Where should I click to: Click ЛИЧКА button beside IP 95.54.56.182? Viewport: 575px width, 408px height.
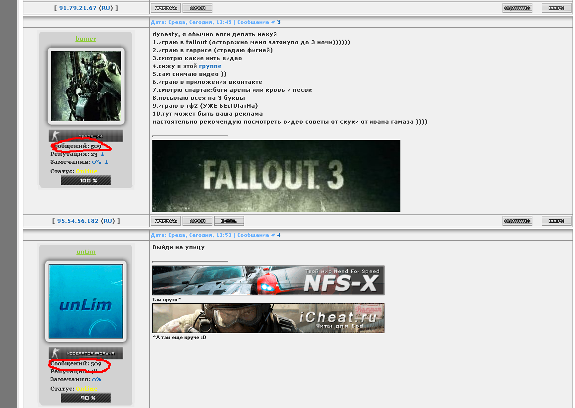coord(197,221)
